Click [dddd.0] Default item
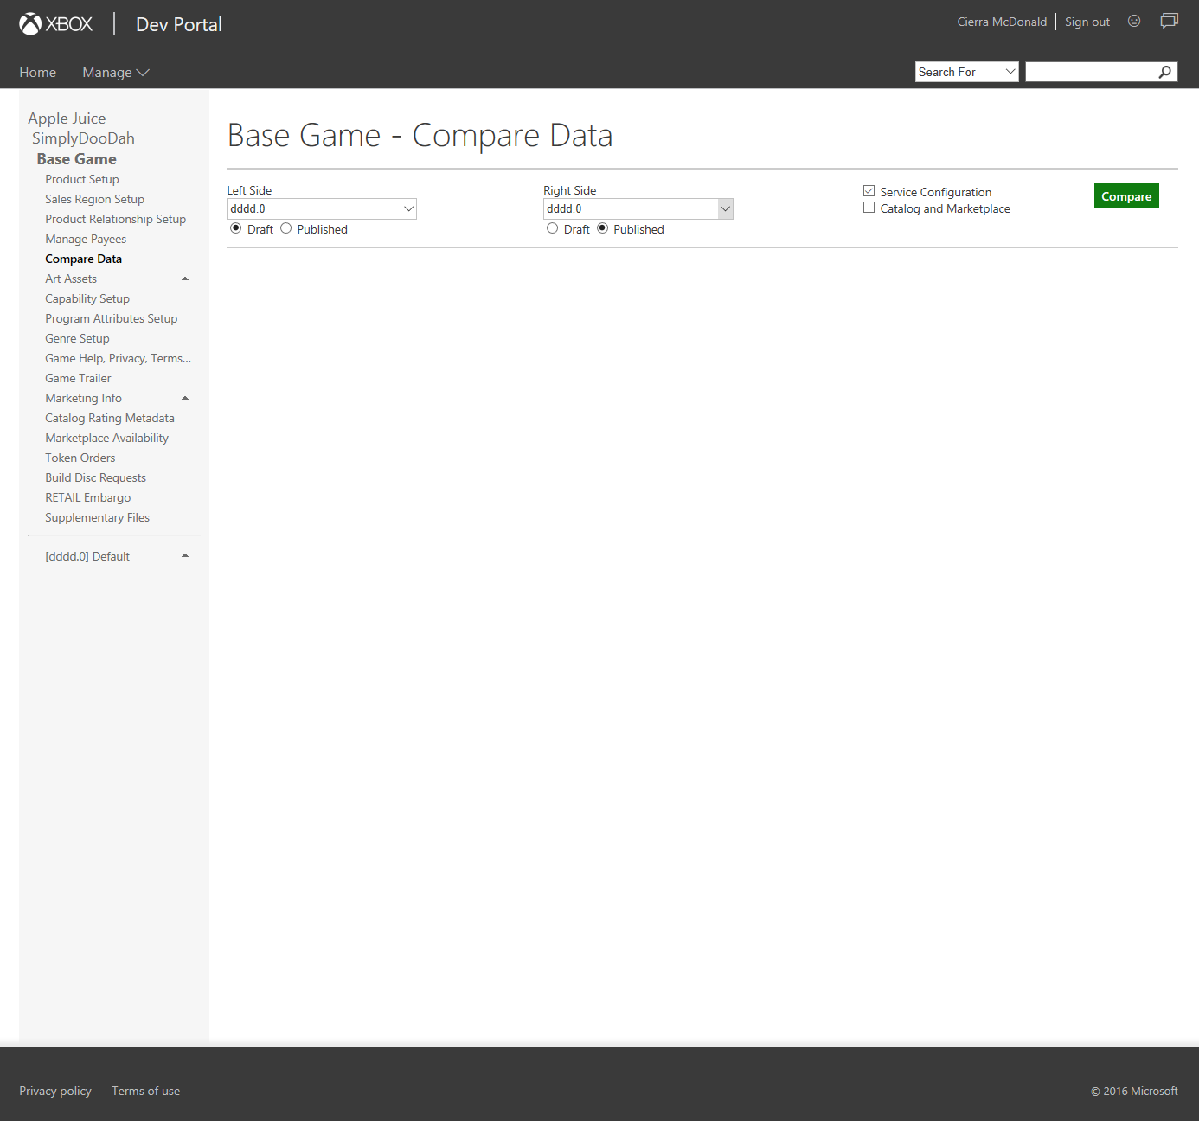The image size is (1199, 1121). pyautogui.click(x=87, y=556)
